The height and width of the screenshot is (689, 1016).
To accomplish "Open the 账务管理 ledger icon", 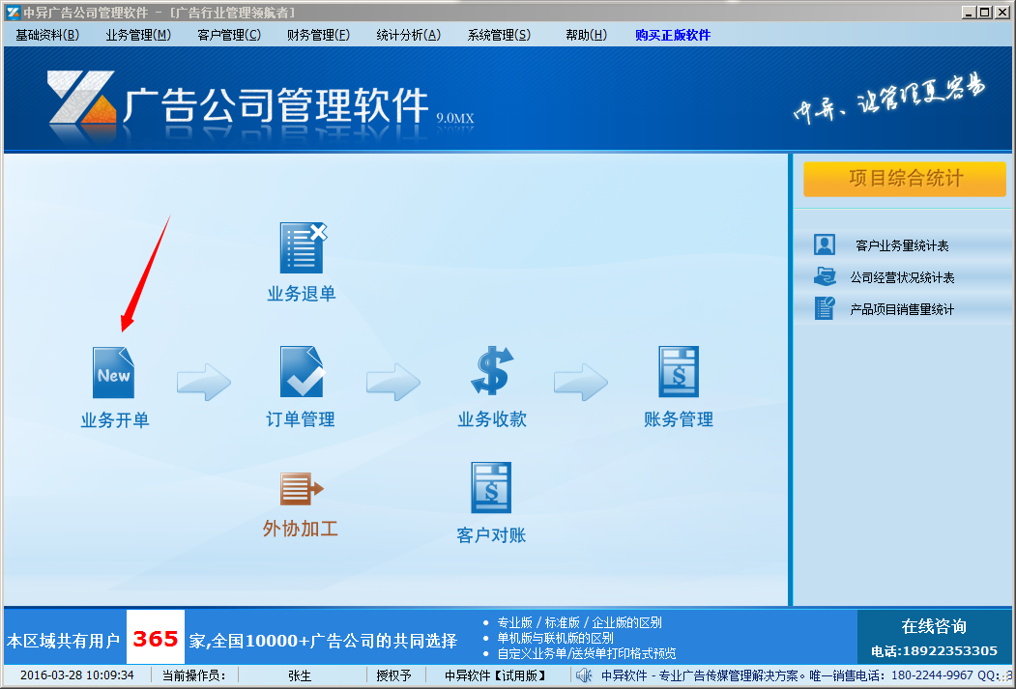I will [679, 373].
